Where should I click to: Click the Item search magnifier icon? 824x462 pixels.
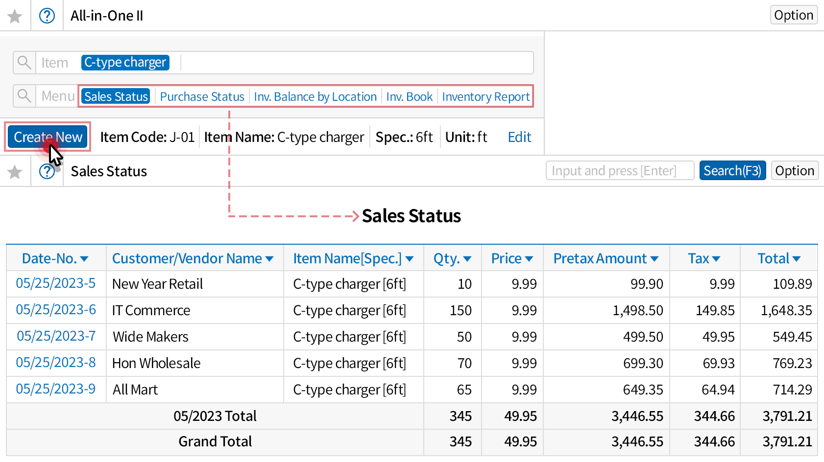pyautogui.click(x=24, y=63)
